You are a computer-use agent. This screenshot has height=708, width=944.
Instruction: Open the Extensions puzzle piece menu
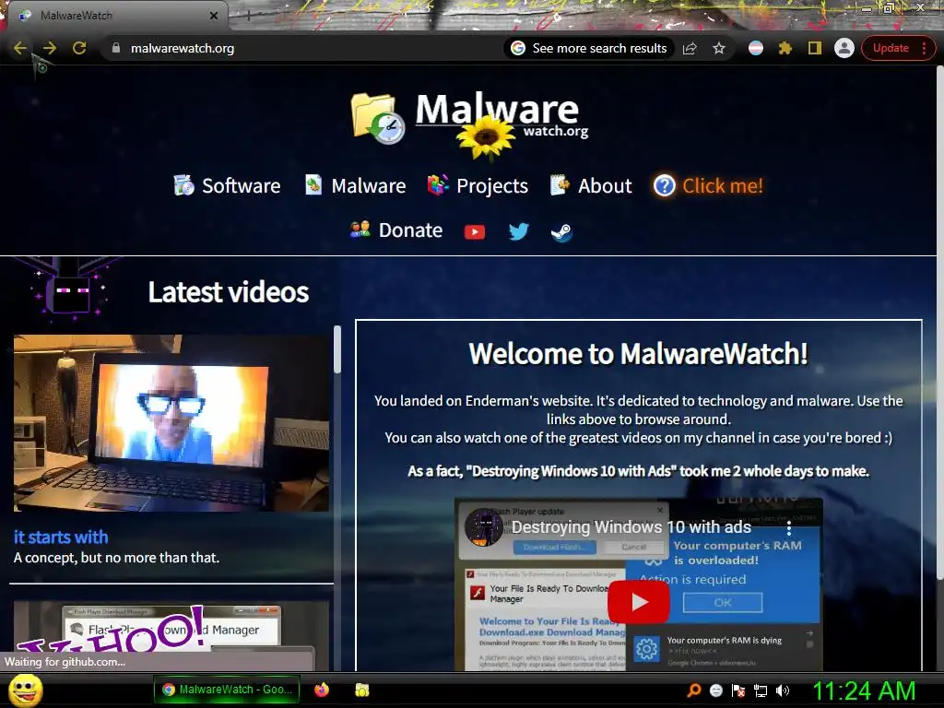pyautogui.click(x=785, y=48)
